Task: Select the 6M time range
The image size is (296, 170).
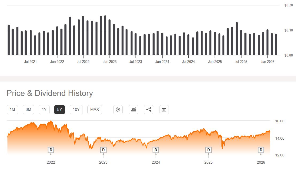Action: (28, 110)
